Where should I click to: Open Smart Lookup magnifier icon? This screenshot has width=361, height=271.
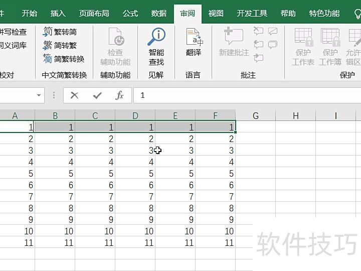point(156,37)
